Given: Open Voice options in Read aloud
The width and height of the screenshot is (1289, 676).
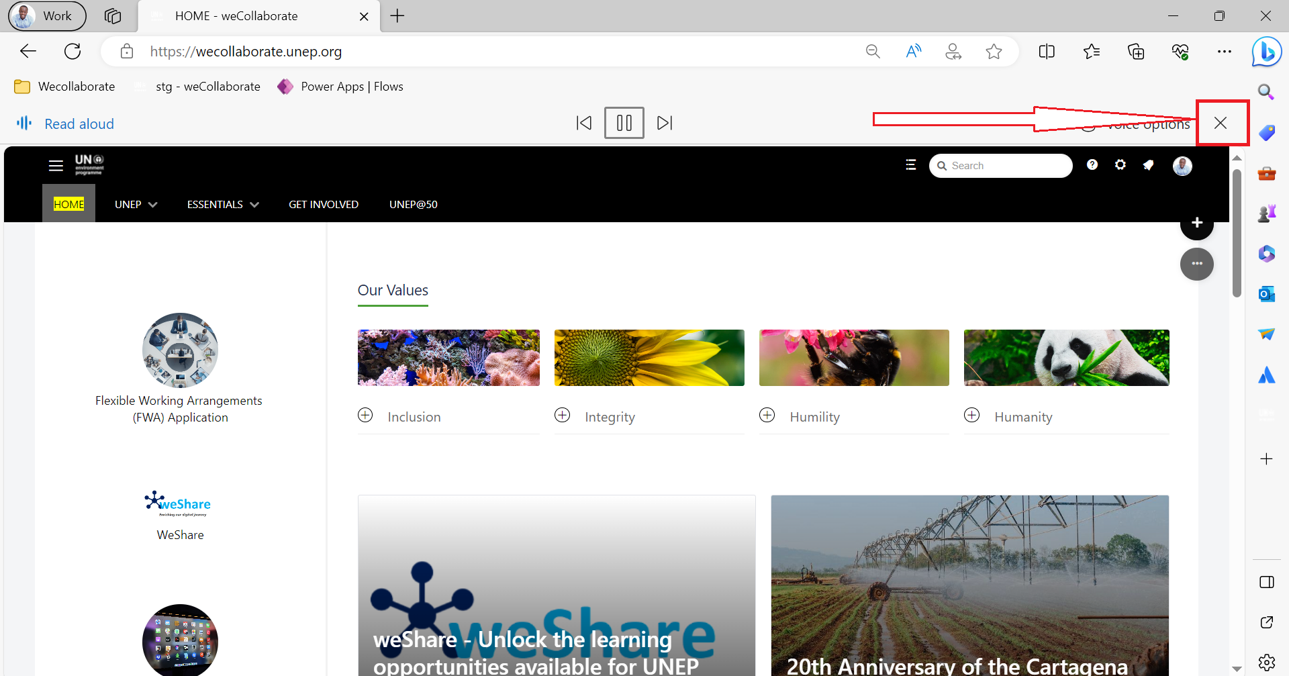Looking at the screenshot, I should 1136,124.
